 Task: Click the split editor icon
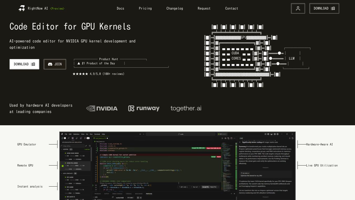point(231,138)
